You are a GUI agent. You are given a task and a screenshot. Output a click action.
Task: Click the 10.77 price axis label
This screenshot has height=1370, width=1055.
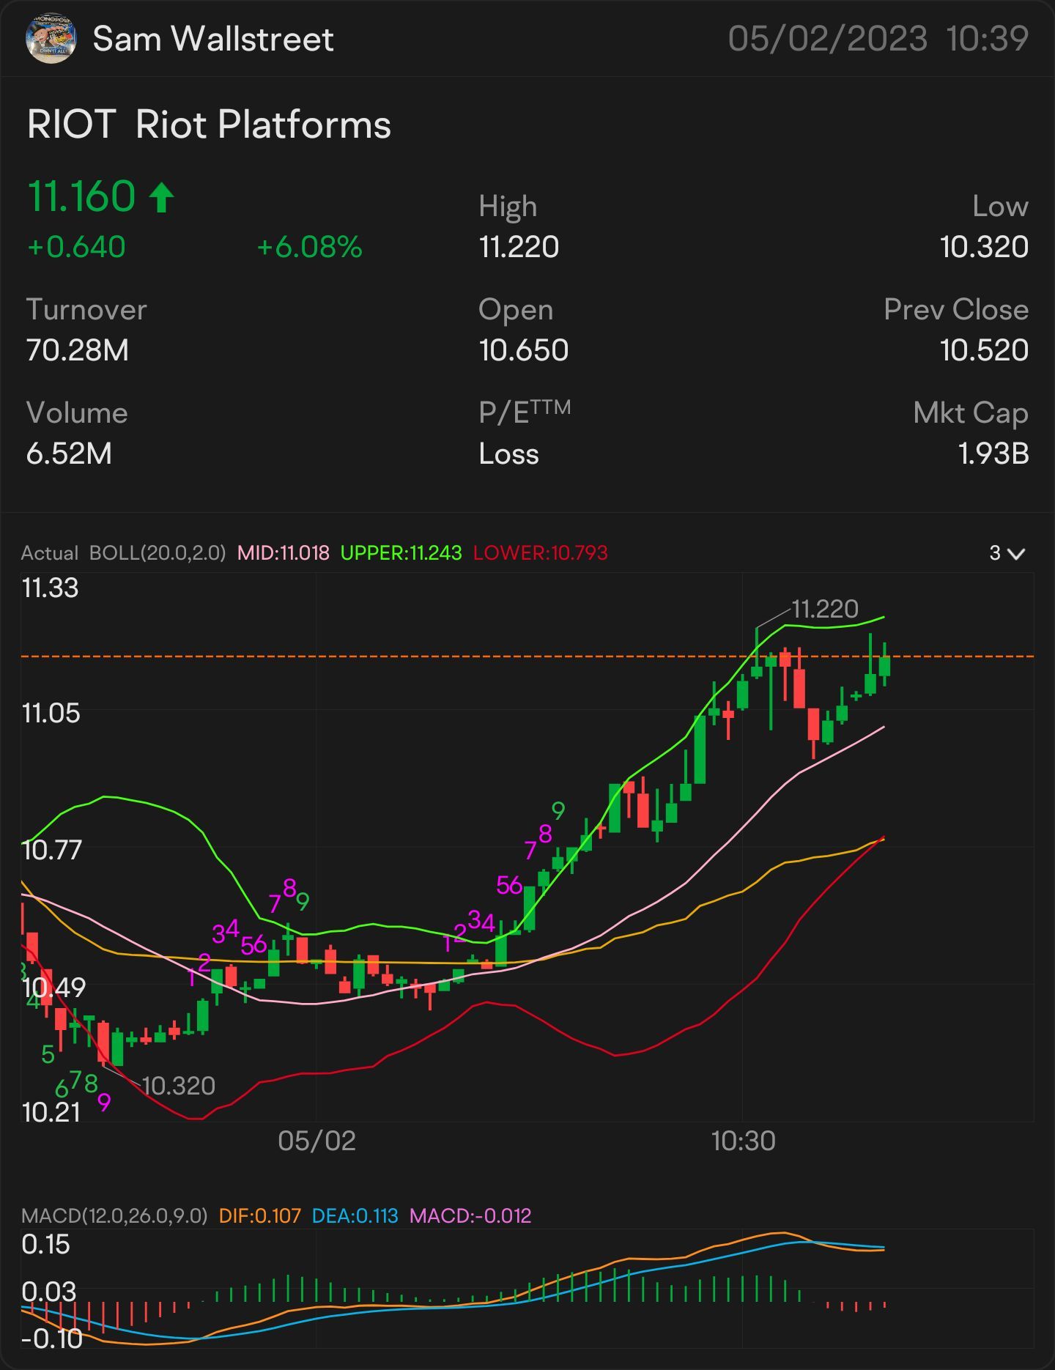pos(51,850)
